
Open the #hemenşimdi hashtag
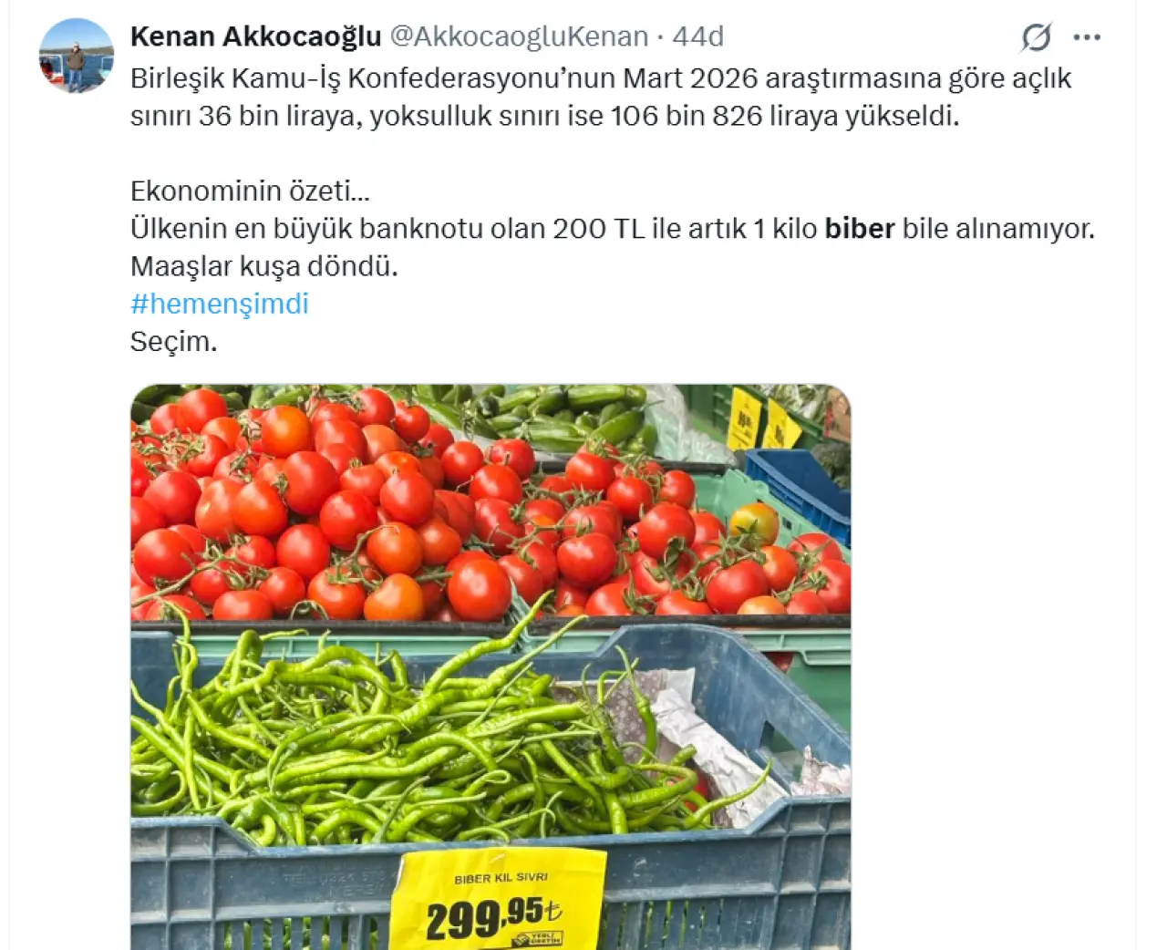point(220,304)
